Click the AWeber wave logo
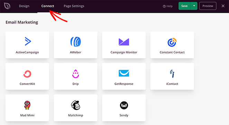Screen dimensions: 229x125 (75, 42)
